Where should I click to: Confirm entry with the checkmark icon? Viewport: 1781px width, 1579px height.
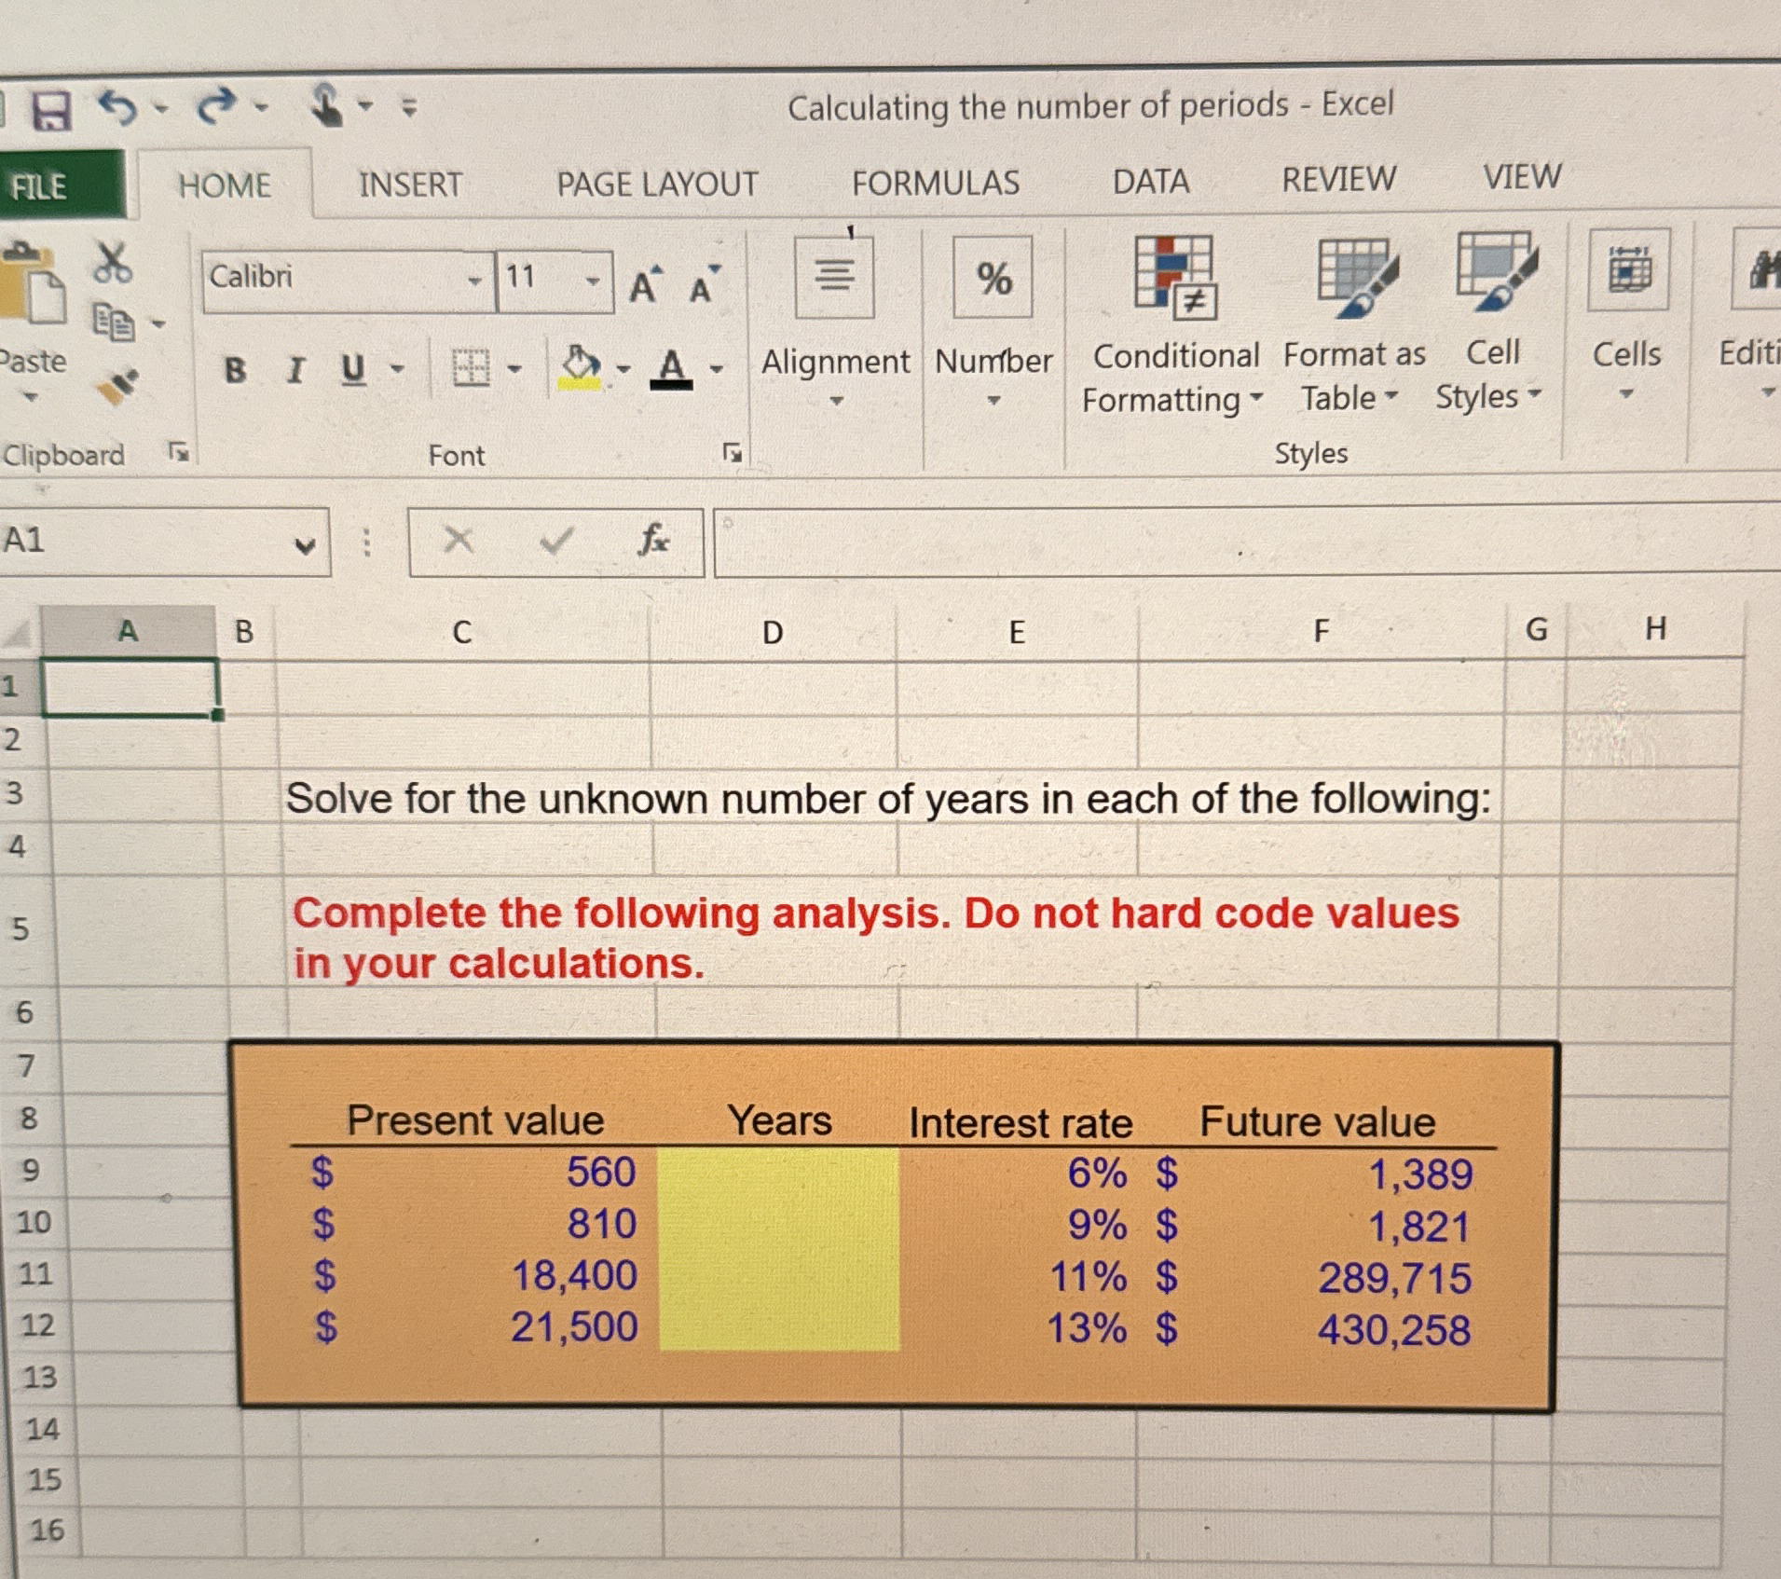[555, 540]
